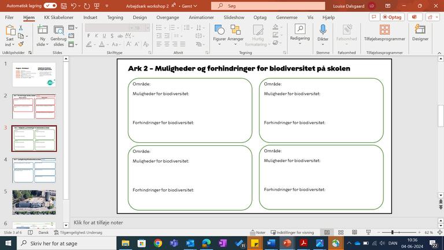Adjust the zoom slider handle
444x250 pixels.
click(393, 233)
